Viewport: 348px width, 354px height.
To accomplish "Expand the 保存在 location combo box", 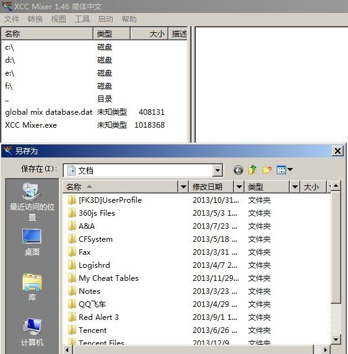I will (217, 170).
